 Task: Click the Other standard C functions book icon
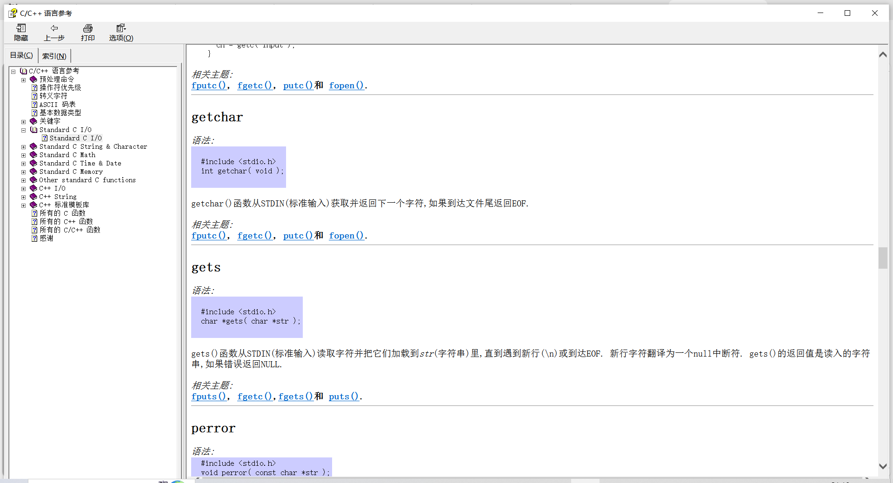(x=33, y=180)
